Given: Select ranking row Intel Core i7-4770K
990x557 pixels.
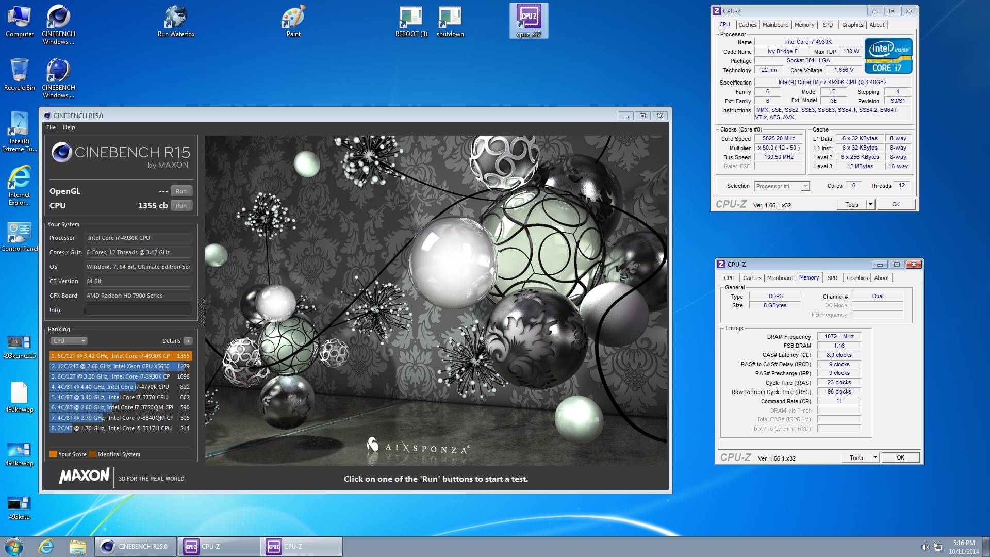Looking at the screenshot, I should tap(121, 387).
